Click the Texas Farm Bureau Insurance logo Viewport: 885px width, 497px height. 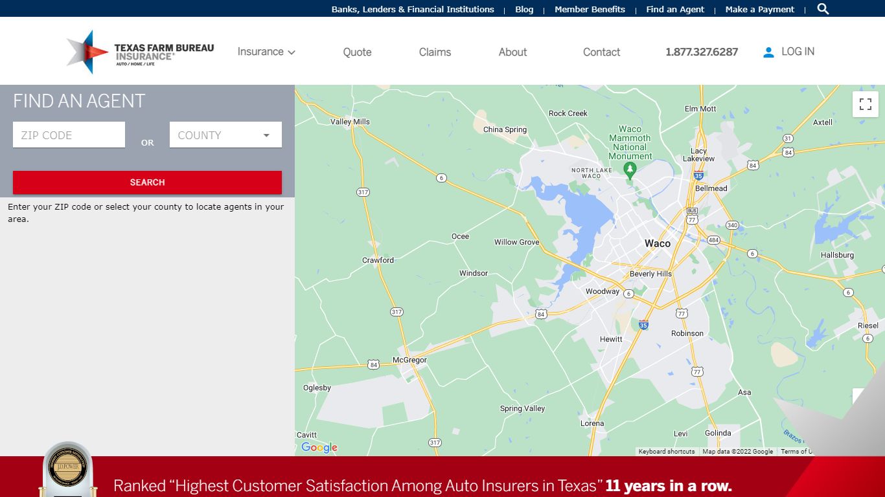(140, 52)
